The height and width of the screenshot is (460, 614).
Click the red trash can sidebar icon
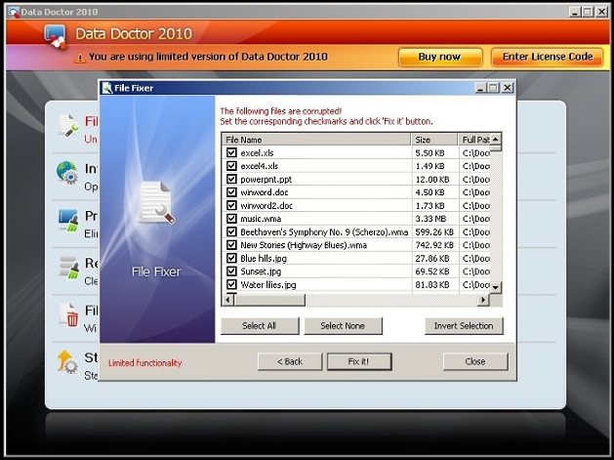tap(68, 314)
